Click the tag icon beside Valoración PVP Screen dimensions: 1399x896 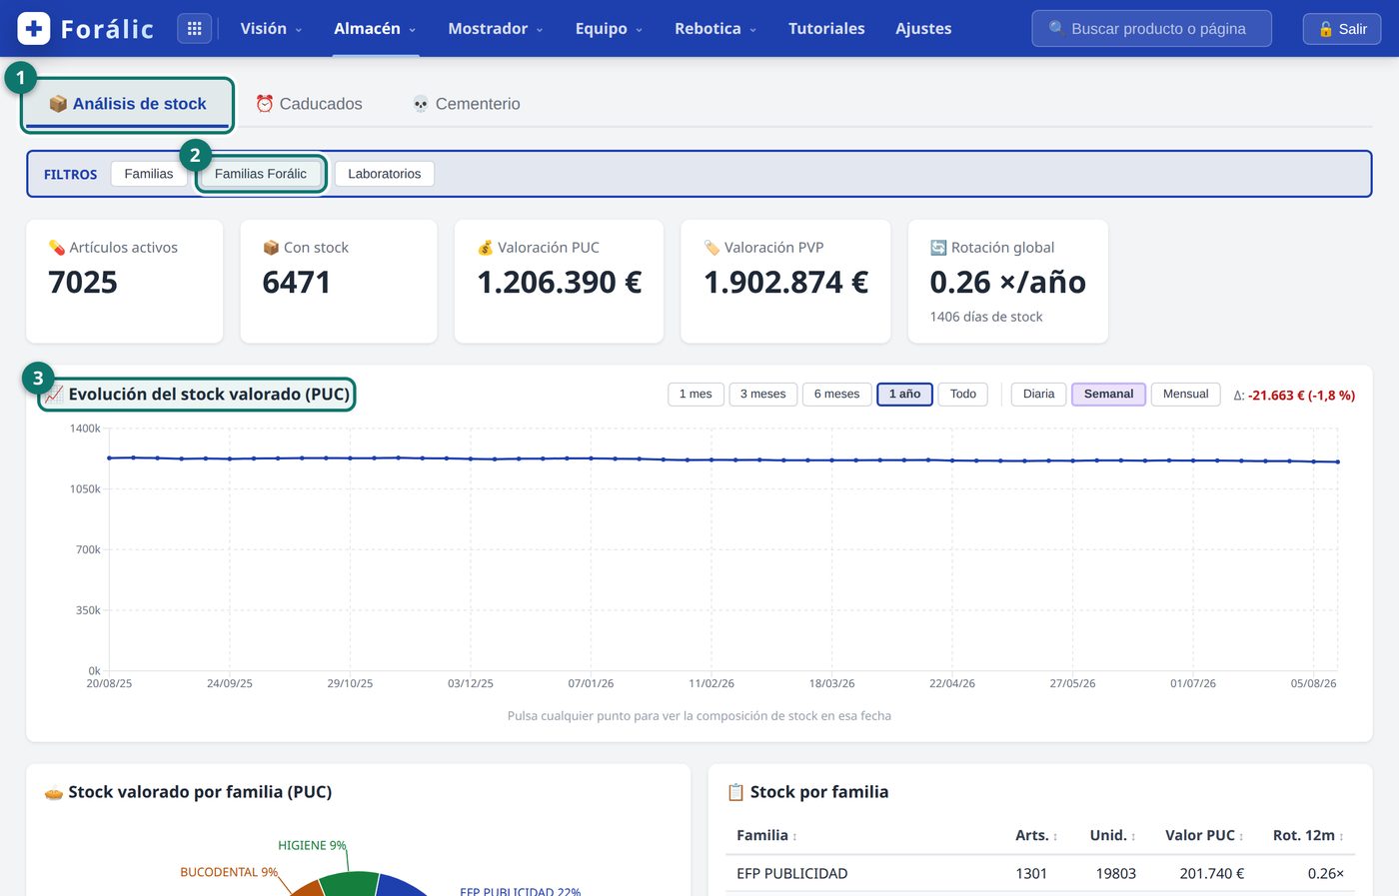tap(711, 248)
